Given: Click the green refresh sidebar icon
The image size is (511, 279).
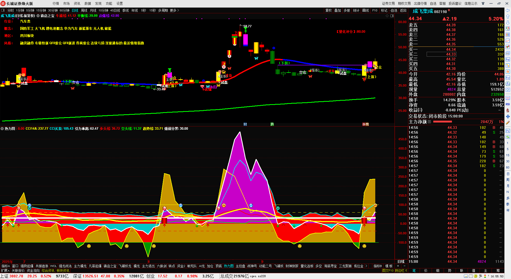Looking at the screenshot, I should tap(508, 137).
